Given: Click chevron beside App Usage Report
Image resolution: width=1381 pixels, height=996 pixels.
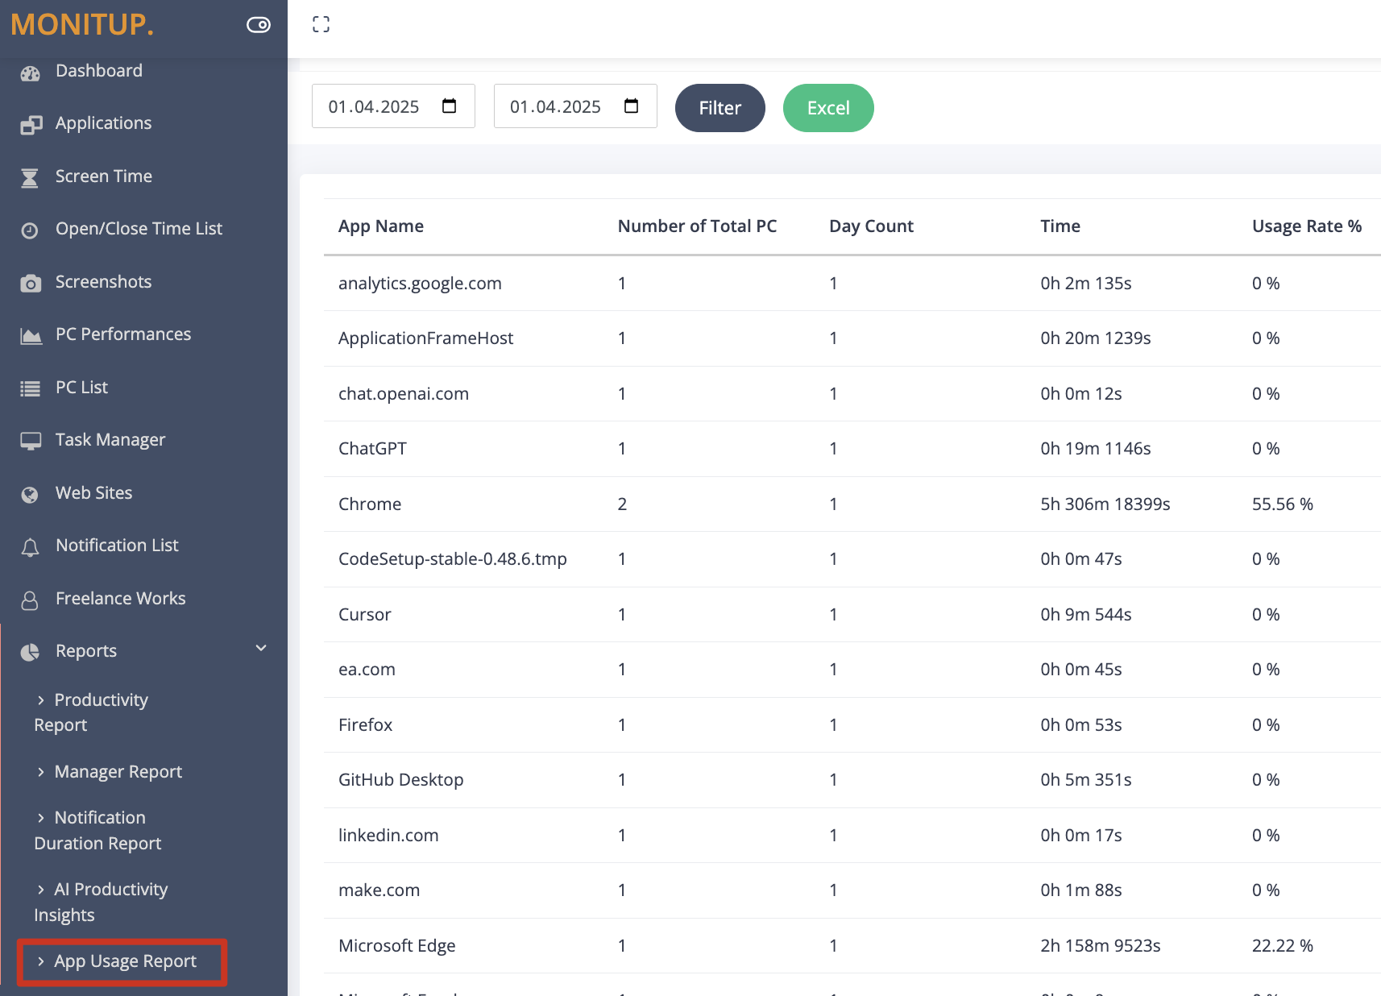Looking at the screenshot, I should (x=41, y=961).
